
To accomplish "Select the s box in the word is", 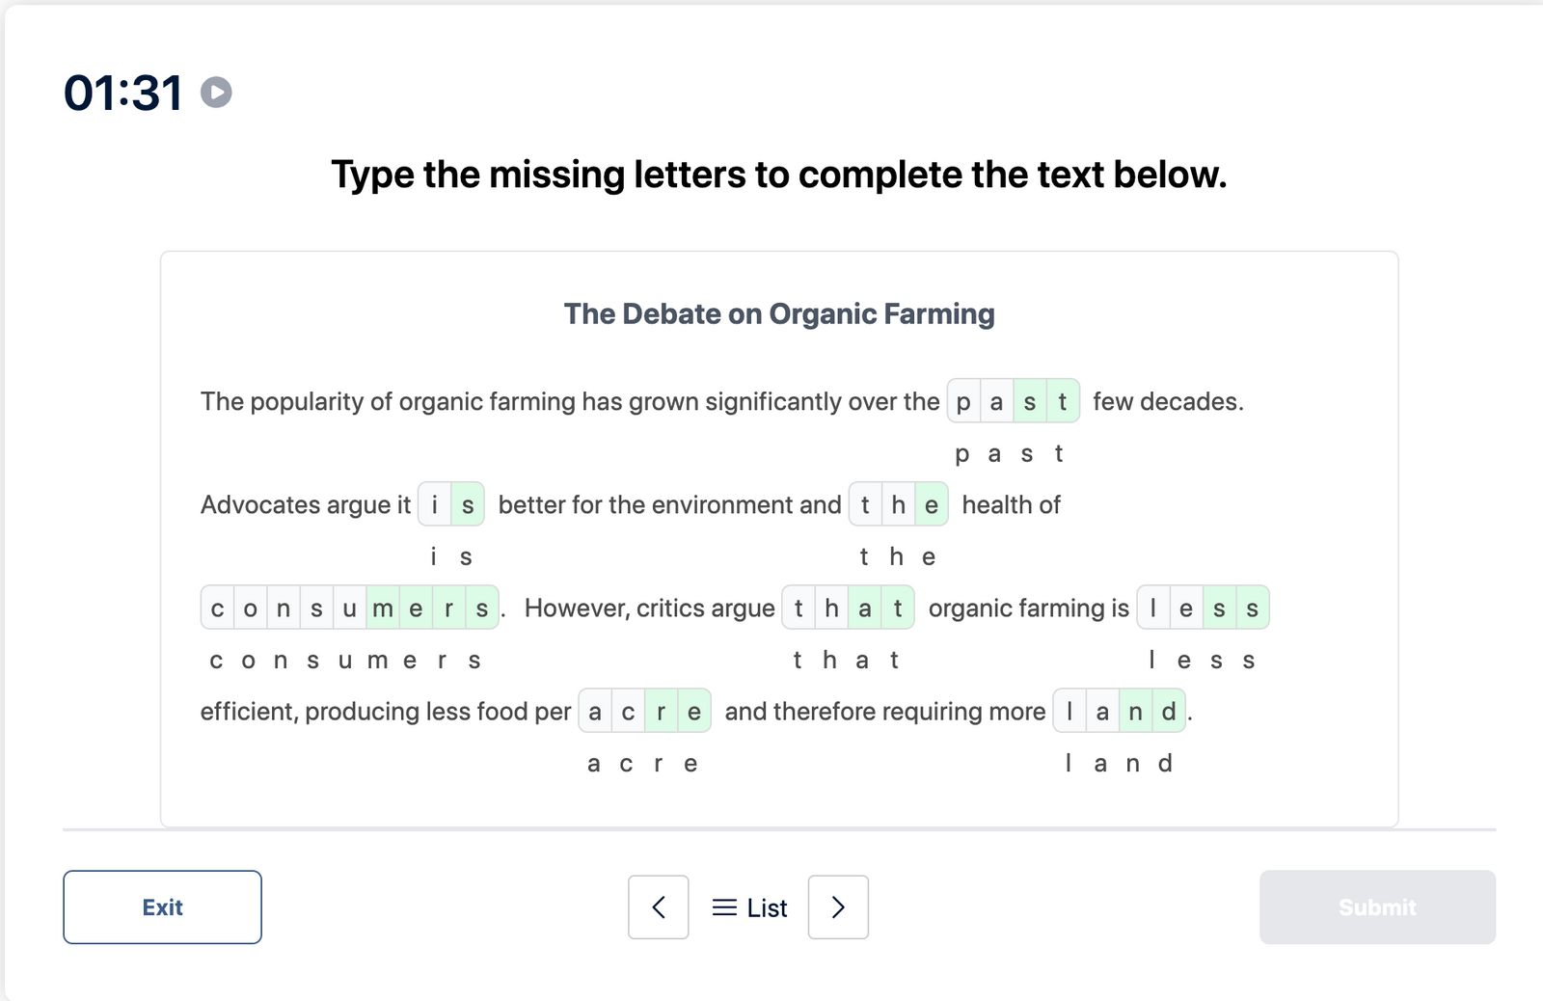I will [x=468, y=504].
